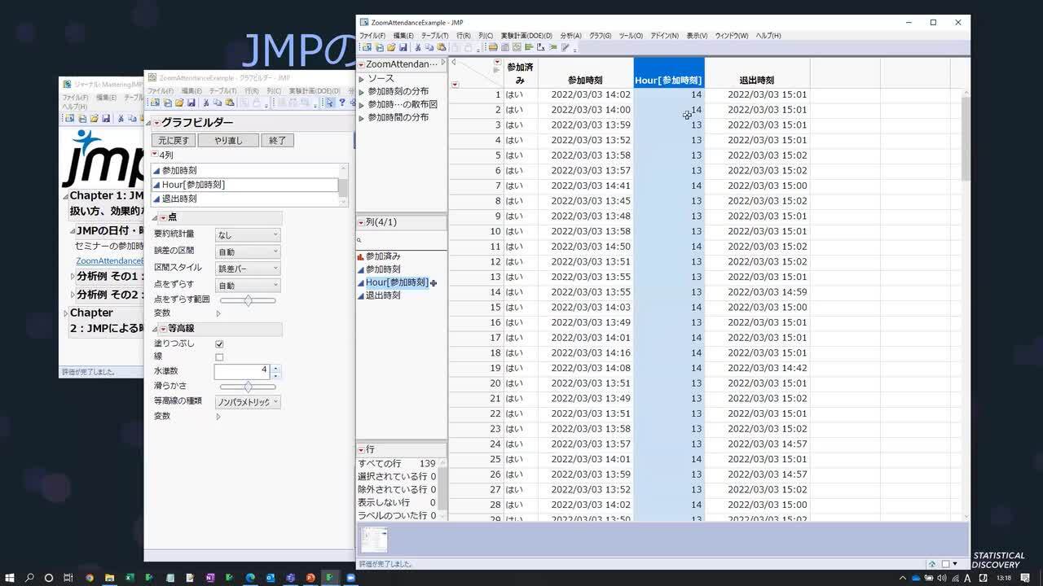
Task: Open 誤差の区間 dropdown showing 自動
Action: 248,251
